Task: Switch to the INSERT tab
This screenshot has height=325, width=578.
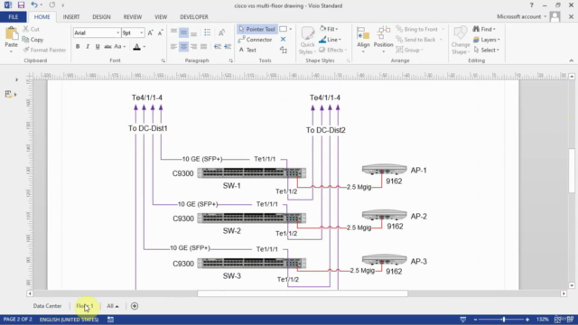Action: [x=71, y=17]
